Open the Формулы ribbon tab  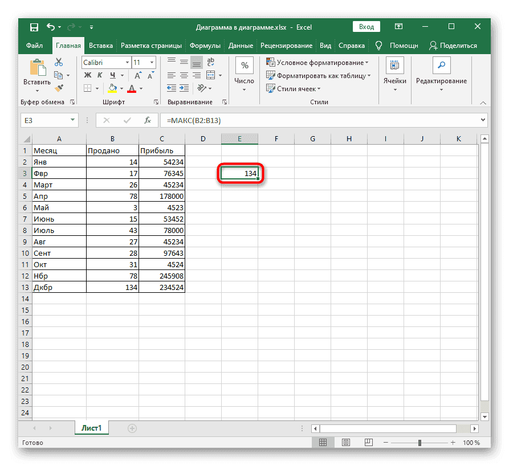click(205, 46)
